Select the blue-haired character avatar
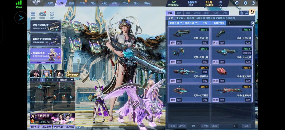The height and width of the screenshot is (130, 285). [47, 73]
